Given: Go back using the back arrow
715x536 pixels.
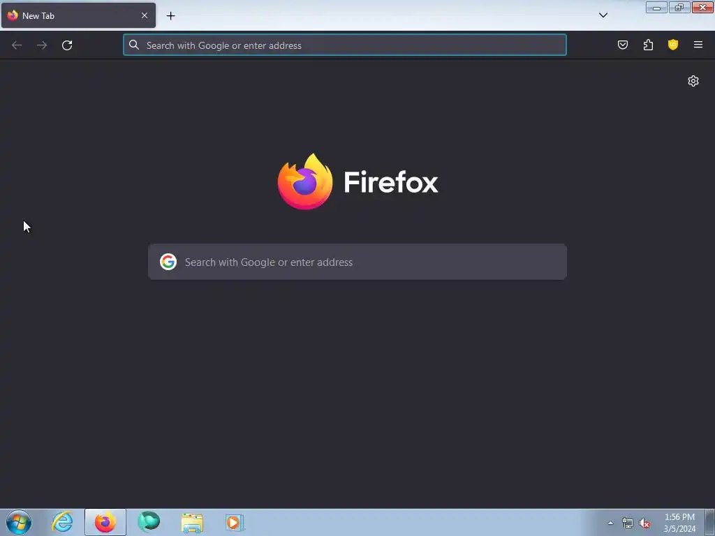Looking at the screenshot, I should pos(17,45).
